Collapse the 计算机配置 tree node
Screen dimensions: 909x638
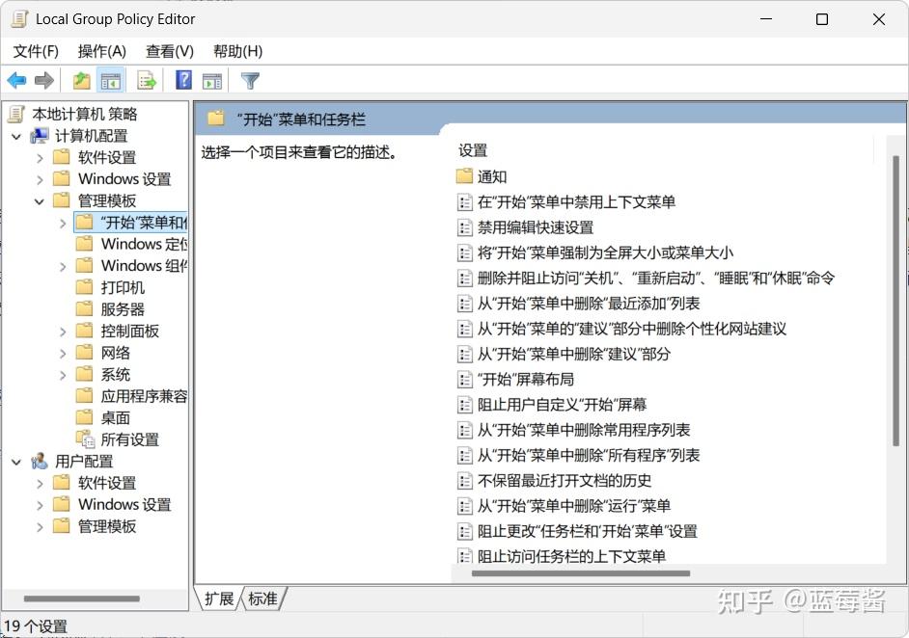(x=16, y=135)
